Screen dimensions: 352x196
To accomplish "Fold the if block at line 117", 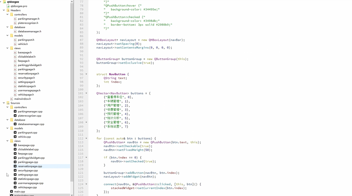I will (86, 157).
